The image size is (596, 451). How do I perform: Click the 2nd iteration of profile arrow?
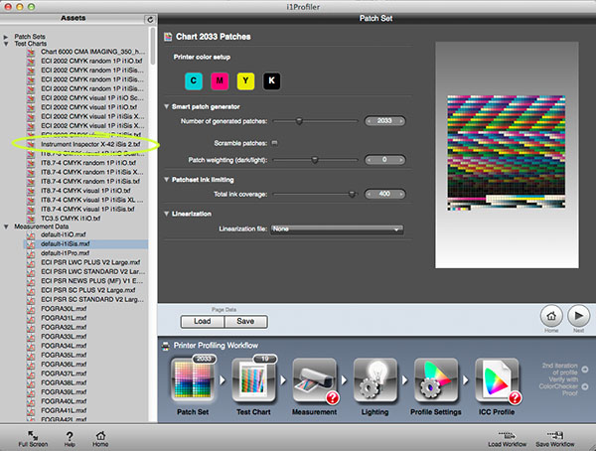click(585, 369)
